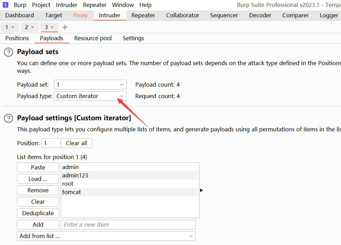Switch to the Sequencer tab

click(x=224, y=16)
